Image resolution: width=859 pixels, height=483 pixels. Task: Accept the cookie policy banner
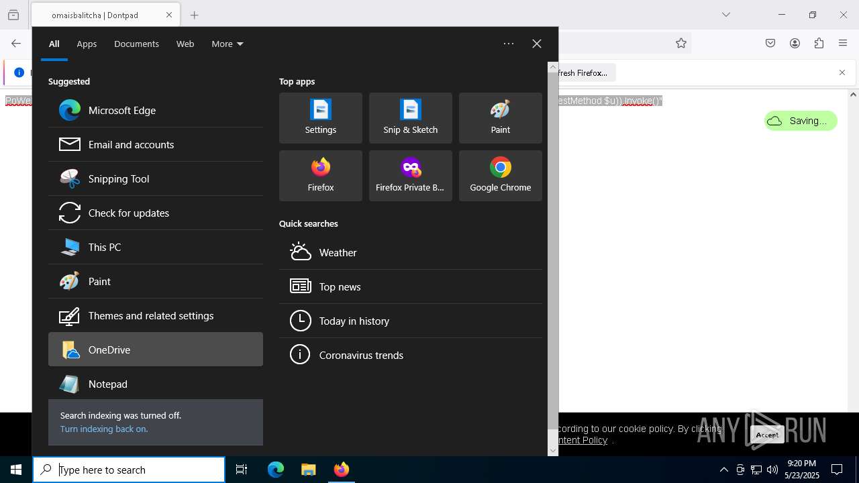[x=767, y=435]
